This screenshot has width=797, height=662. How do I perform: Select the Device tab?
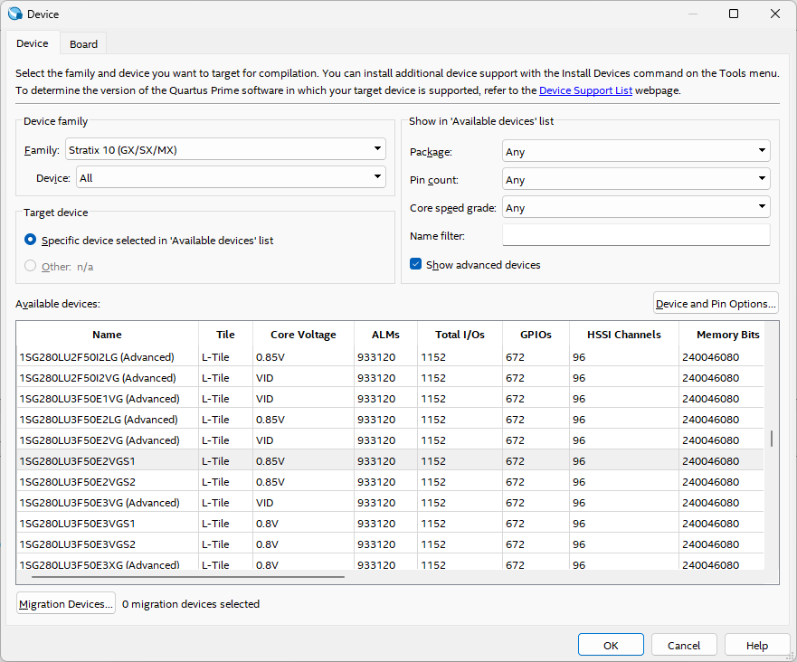(x=33, y=43)
